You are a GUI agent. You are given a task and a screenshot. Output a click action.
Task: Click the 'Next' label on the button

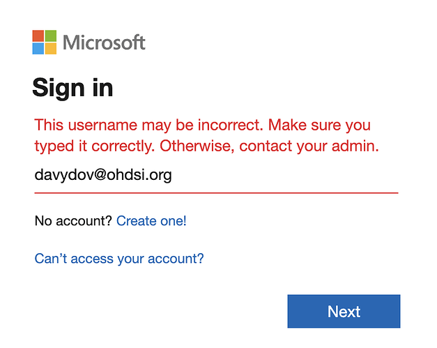pyautogui.click(x=344, y=311)
